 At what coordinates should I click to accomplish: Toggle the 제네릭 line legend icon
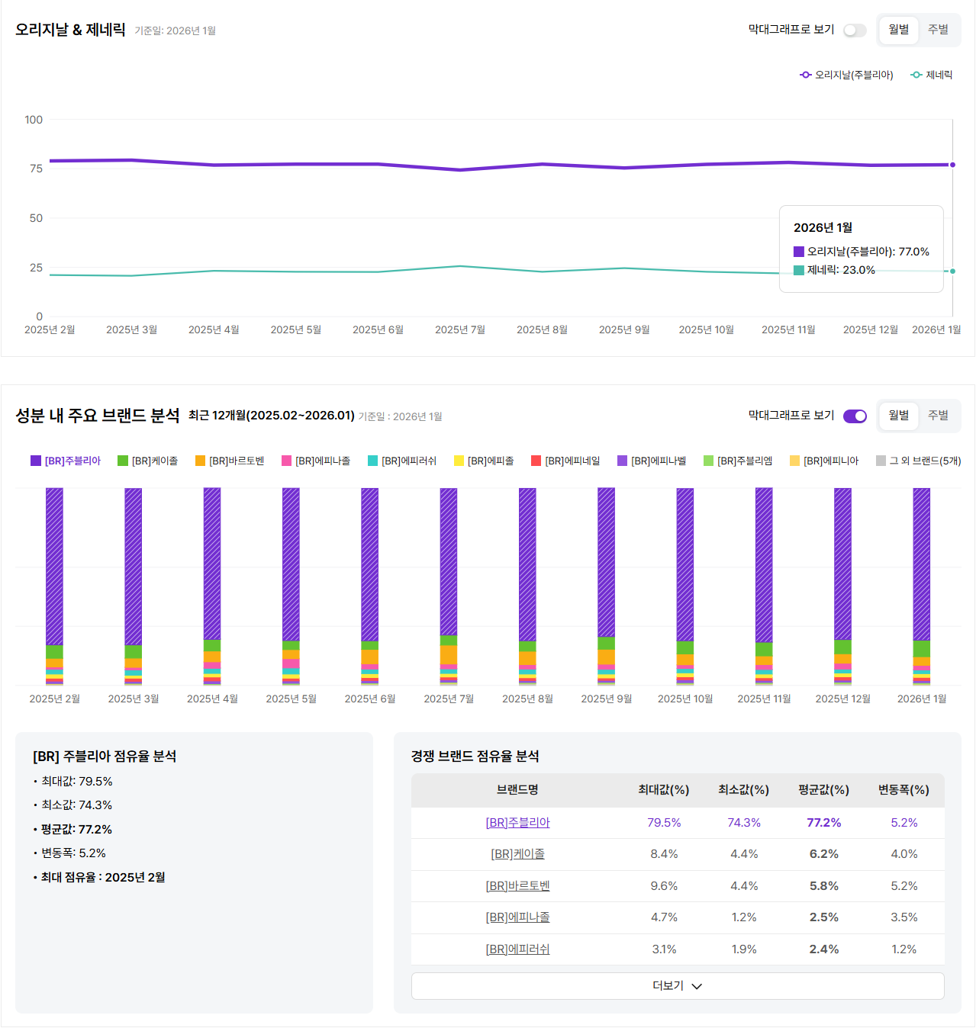[916, 75]
